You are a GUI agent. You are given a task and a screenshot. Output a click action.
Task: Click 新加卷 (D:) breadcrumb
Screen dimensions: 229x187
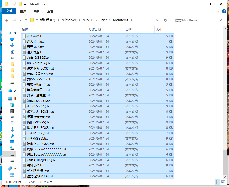(48, 20)
